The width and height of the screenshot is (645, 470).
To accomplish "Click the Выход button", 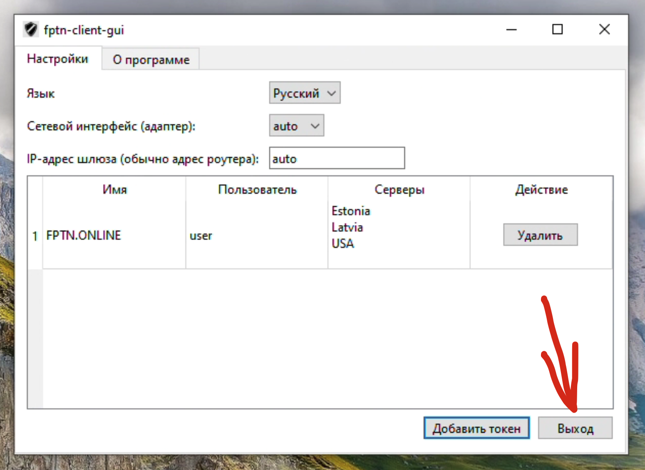I will click(576, 428).
